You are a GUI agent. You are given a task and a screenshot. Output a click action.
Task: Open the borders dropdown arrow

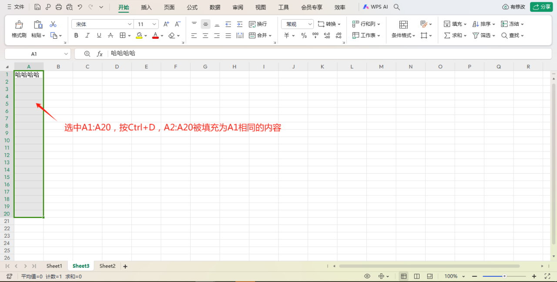(129, 36)
